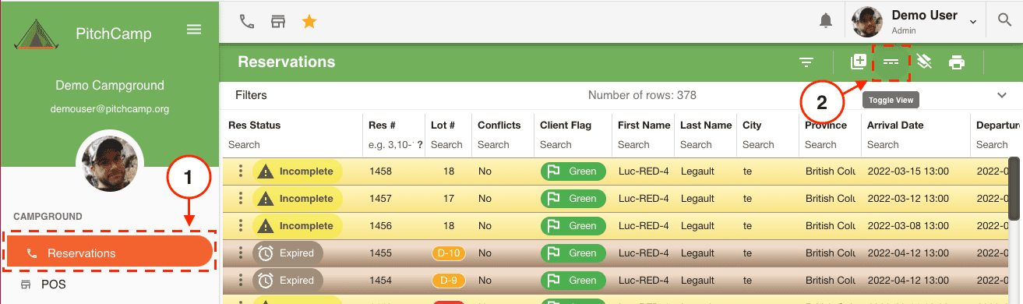Sort by Res # column header
The width and height of the screenshot is (1023, 304).
(382, 125)
